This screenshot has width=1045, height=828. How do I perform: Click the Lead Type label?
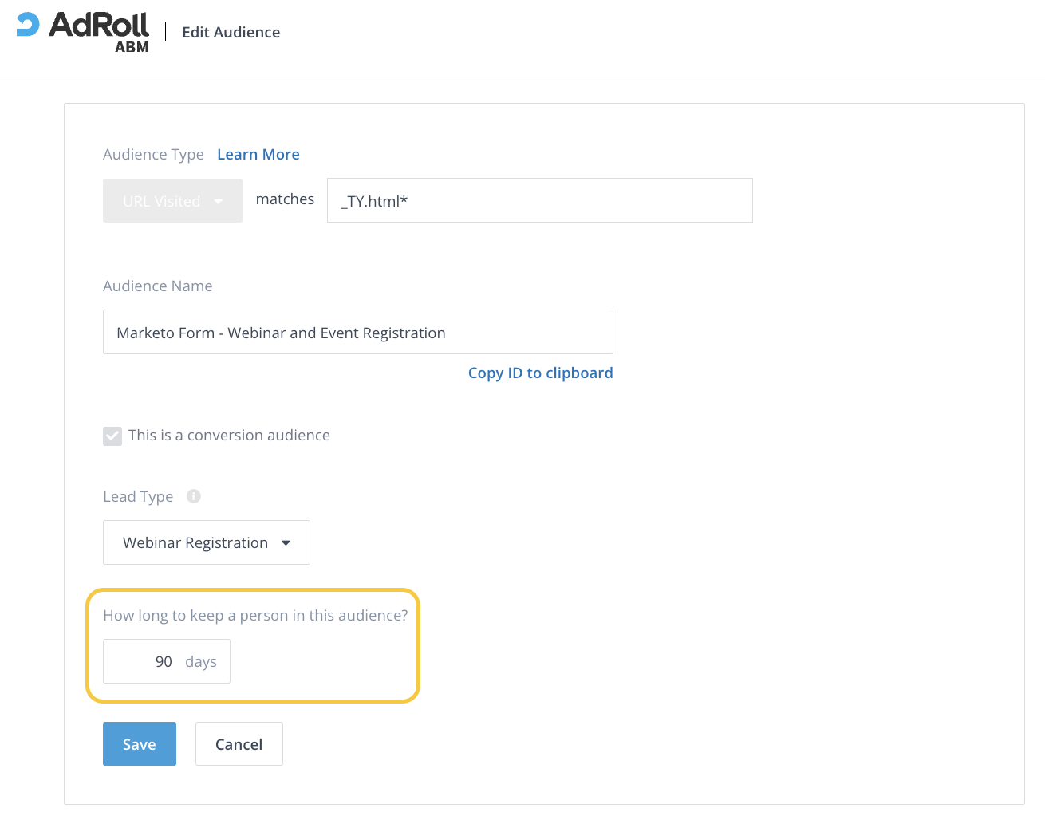coord(138,497)
